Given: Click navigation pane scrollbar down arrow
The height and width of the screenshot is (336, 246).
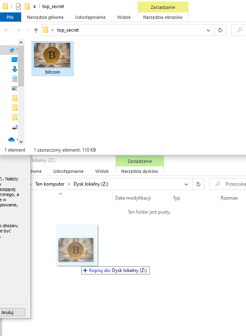Looking at the screenshot, I should (x=21, y=142).
